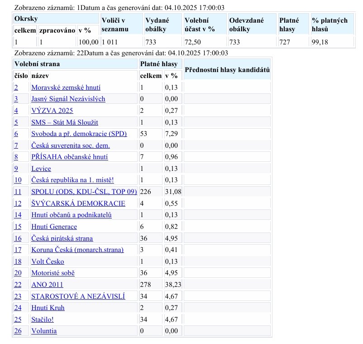Open the SPOLU (ODS, KDU-ČSL, TOP 09) link
Image resolution: width=363 pixels, height=344 pixels.
(x=84, y=192)
